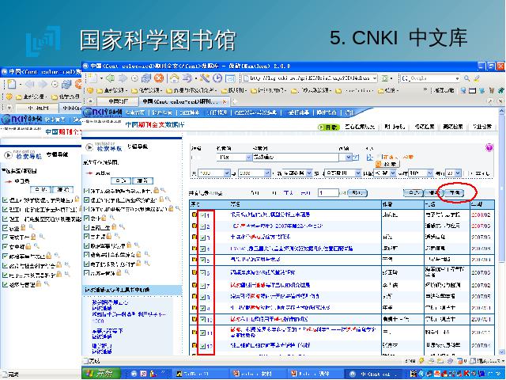Open the History clock icon in toolbar
The height and width of the screenshot is (380, 506).
217,78
